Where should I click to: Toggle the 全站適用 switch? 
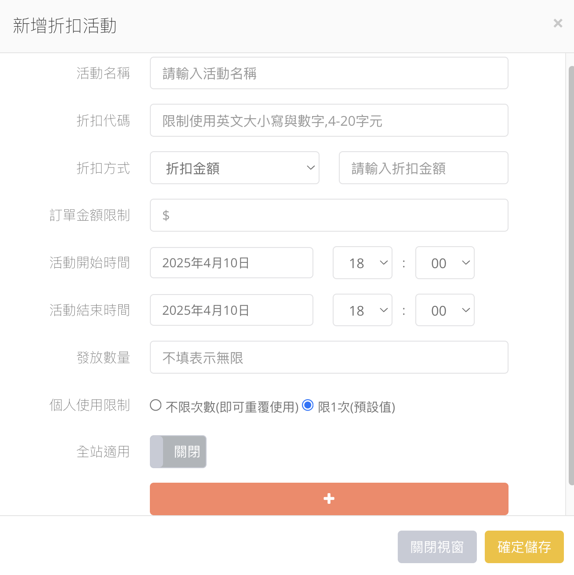click(x=178, y=451)
